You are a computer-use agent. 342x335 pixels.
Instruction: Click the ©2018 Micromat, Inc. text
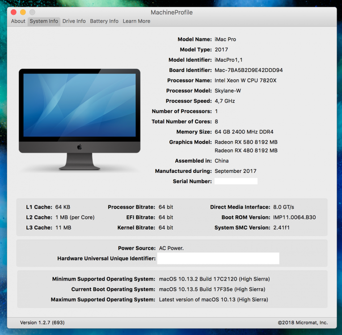pos(303,322)
